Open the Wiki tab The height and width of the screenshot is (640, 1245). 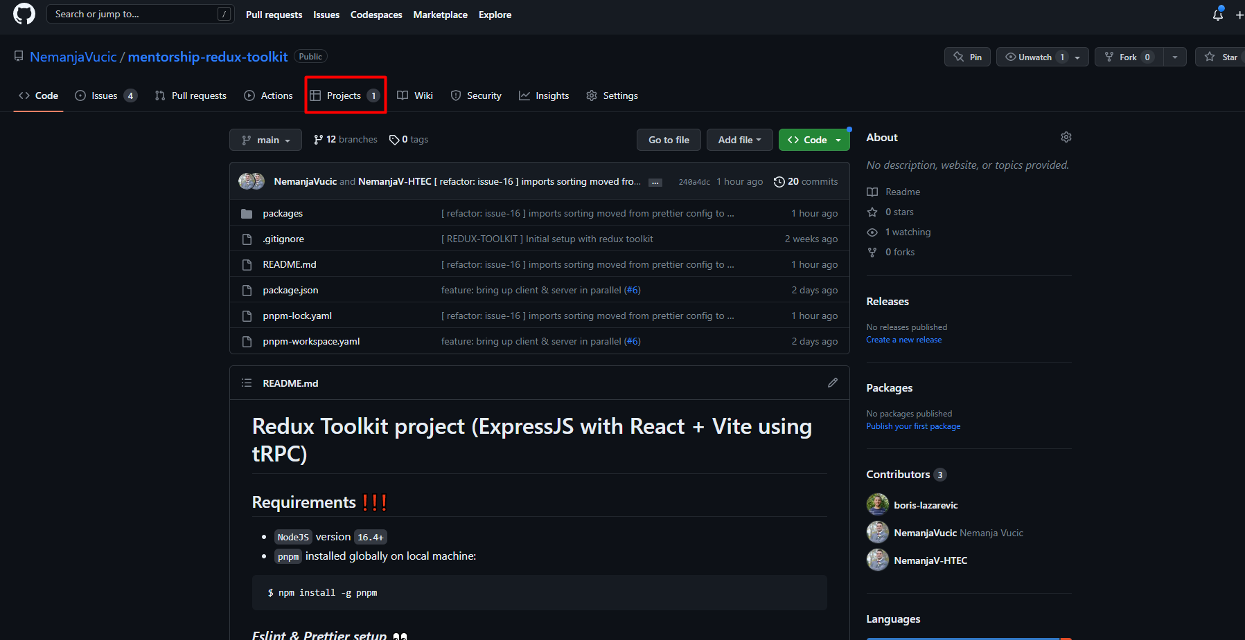point(415,95)
